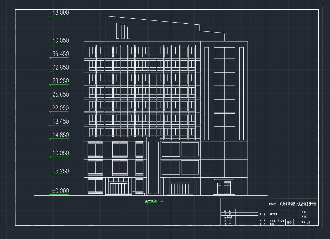Select the ±0.000 ground level label
The width and height of the screenshot is (330, 239).
[60, 191]
